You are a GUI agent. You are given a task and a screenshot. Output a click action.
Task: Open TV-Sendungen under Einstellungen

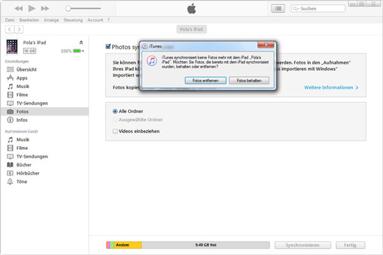tap(30, 103)
